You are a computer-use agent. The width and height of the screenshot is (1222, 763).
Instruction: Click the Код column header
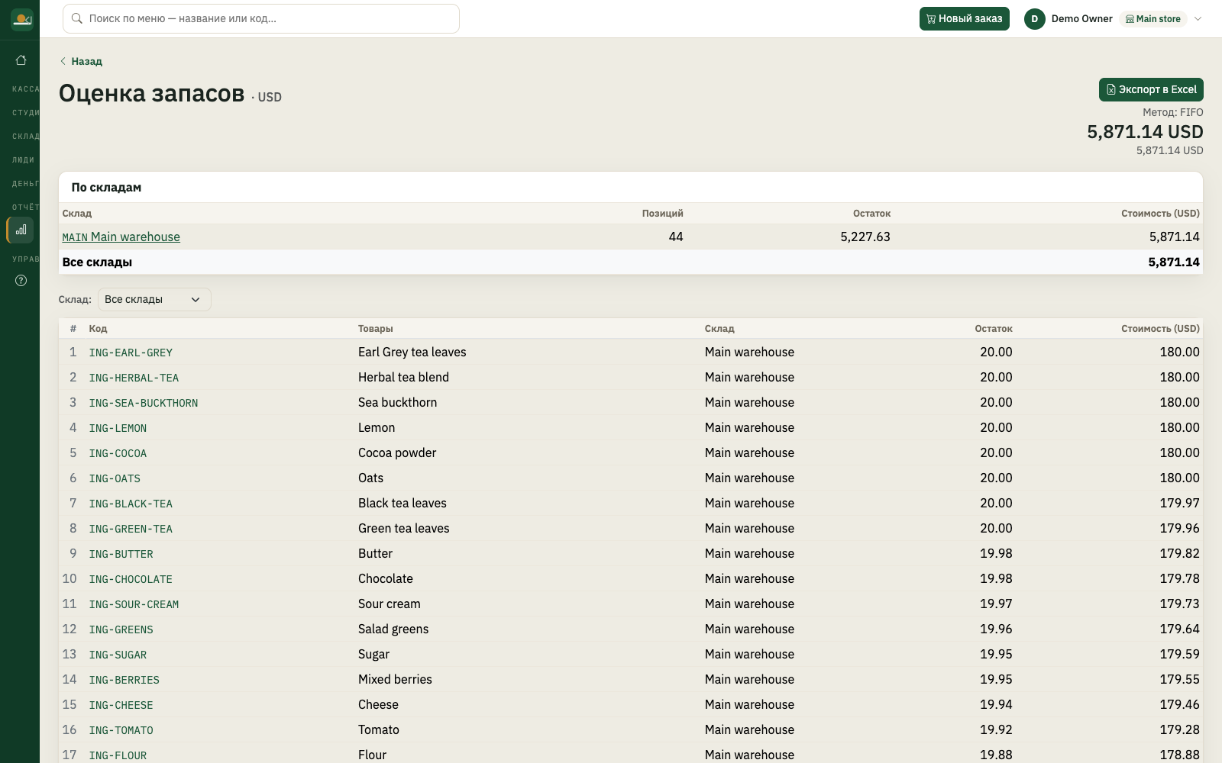tap(98, 329)
